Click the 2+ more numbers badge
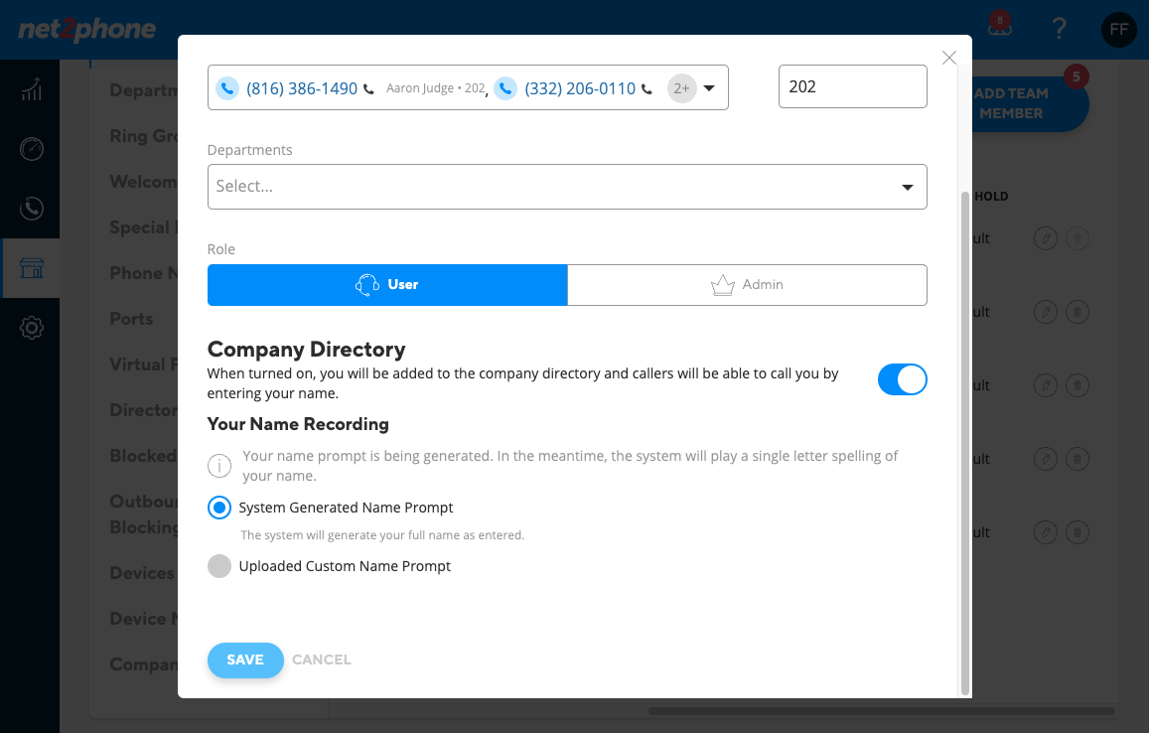 click(681, 88)
